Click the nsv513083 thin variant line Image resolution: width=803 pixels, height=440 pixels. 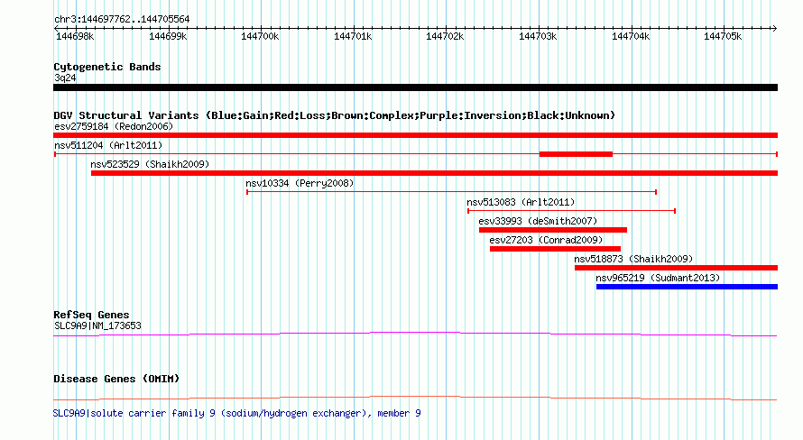(x=571, y=211)
